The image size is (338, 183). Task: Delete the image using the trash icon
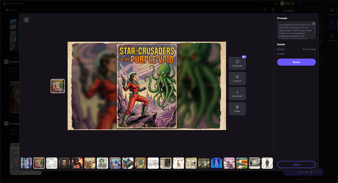click(237, 109)
